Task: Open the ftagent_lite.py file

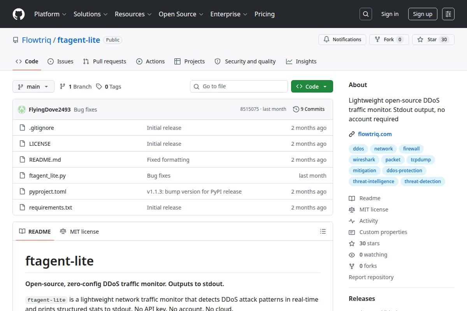Action: [x=47, y=176]
